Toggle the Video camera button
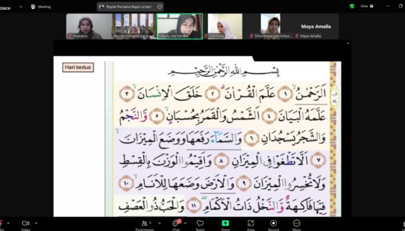 point(25,225)
